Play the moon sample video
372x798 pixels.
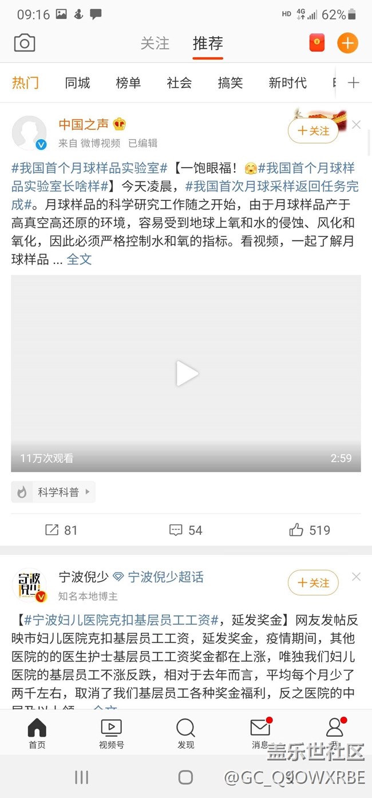click(186, 373)
